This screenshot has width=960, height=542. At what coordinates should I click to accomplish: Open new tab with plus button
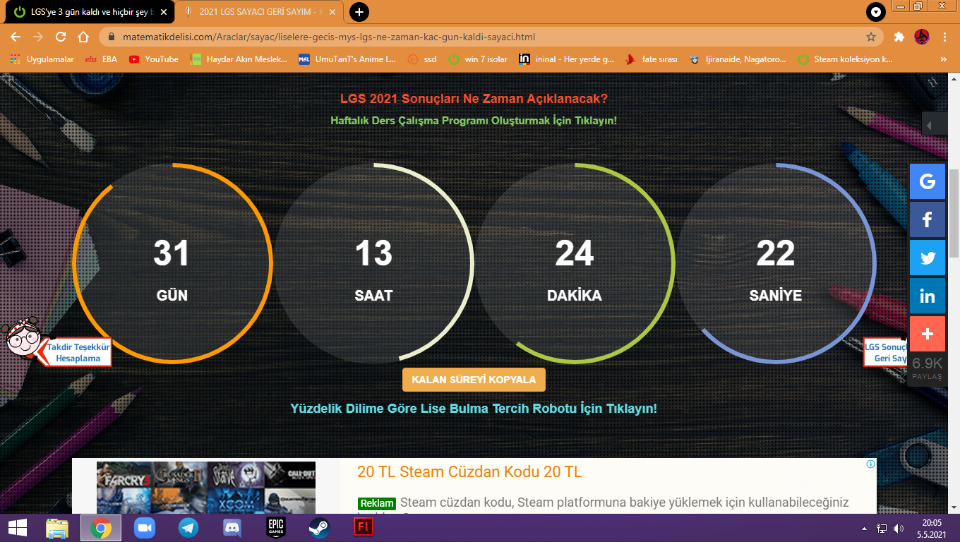359,12
